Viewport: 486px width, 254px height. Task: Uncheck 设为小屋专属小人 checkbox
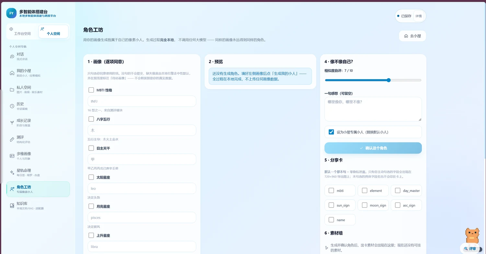coord(331,132)
